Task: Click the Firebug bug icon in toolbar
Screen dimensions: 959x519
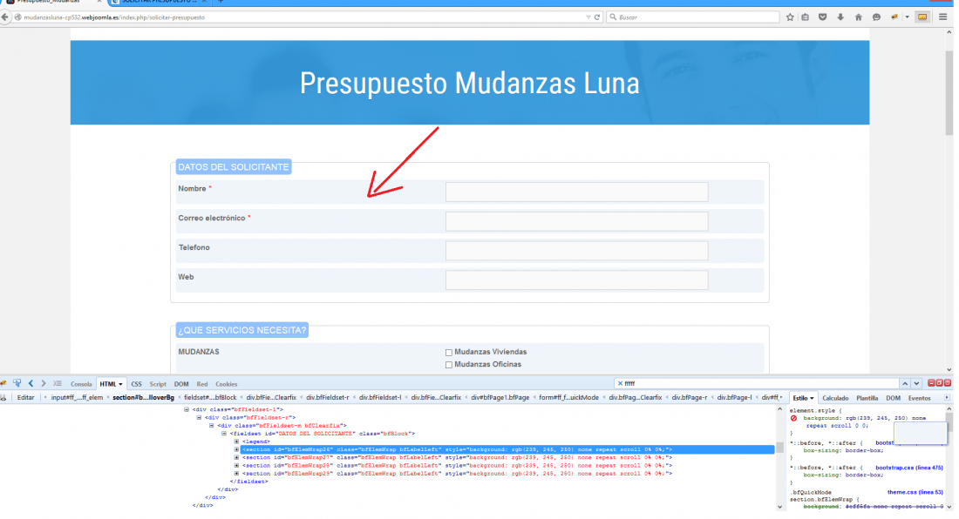Action: click(x=894, y=17)
